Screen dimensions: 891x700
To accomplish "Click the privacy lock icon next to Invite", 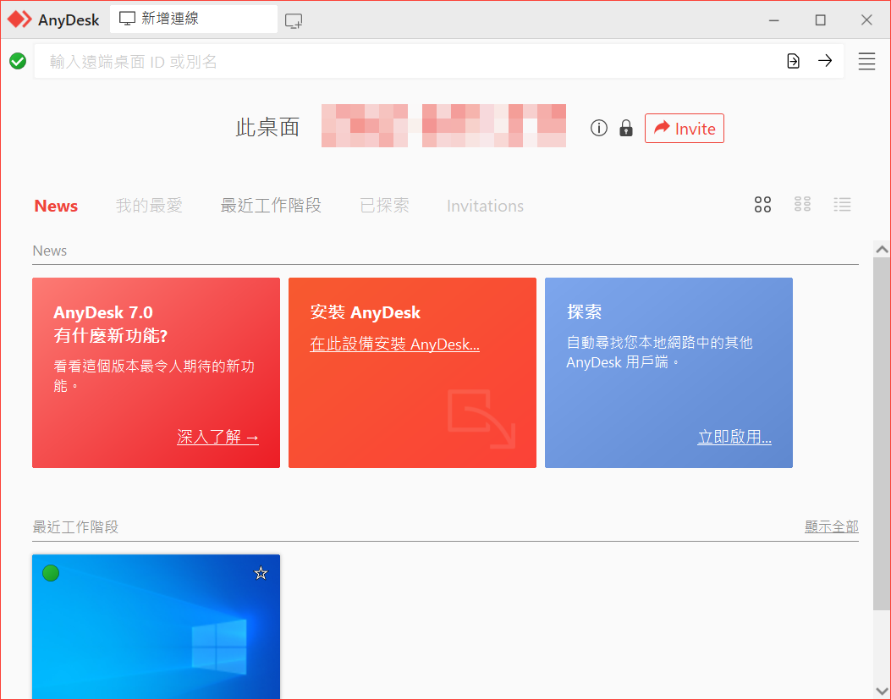I will coord(625,128).
